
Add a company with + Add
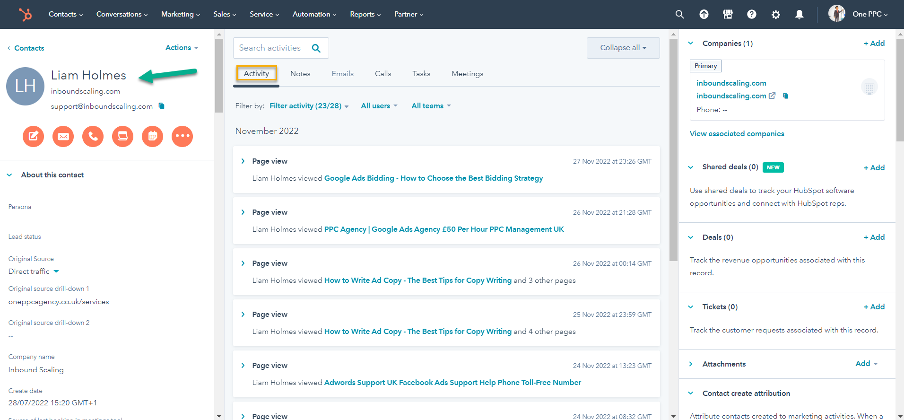coord(874,44)
